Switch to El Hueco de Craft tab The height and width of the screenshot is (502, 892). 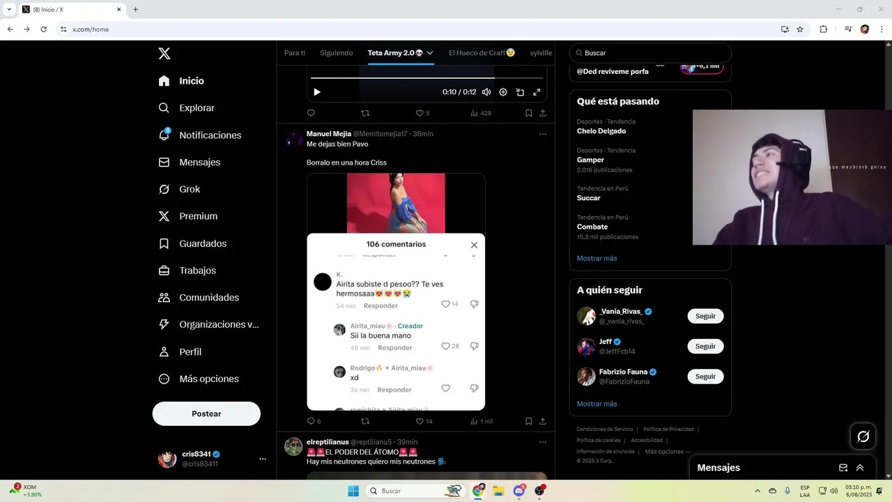pos(482,53)
